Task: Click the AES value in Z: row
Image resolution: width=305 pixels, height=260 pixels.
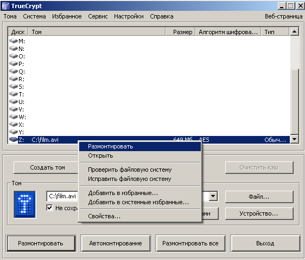Action: 204,140
